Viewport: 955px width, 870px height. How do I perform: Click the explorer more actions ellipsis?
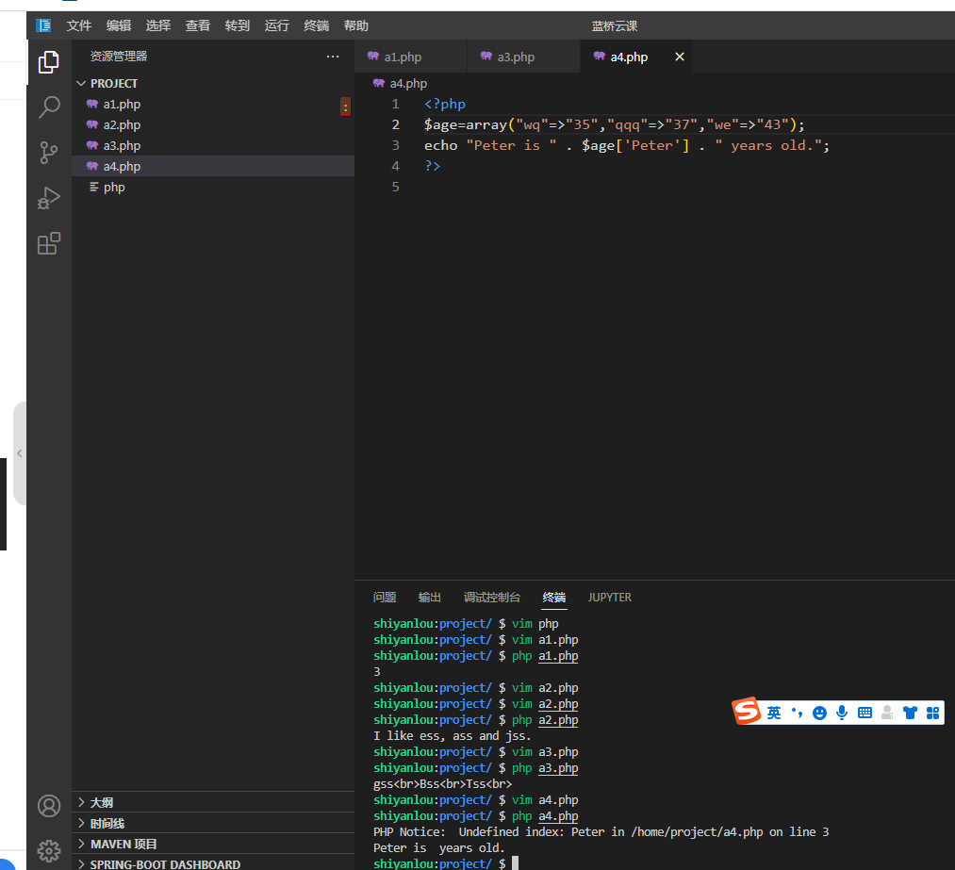click(x=333, y=57)
